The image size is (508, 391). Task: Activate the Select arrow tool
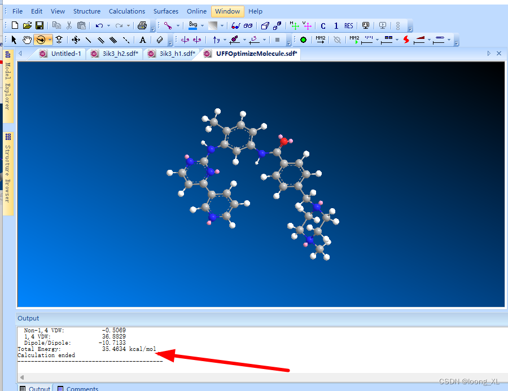coord(14,39)
